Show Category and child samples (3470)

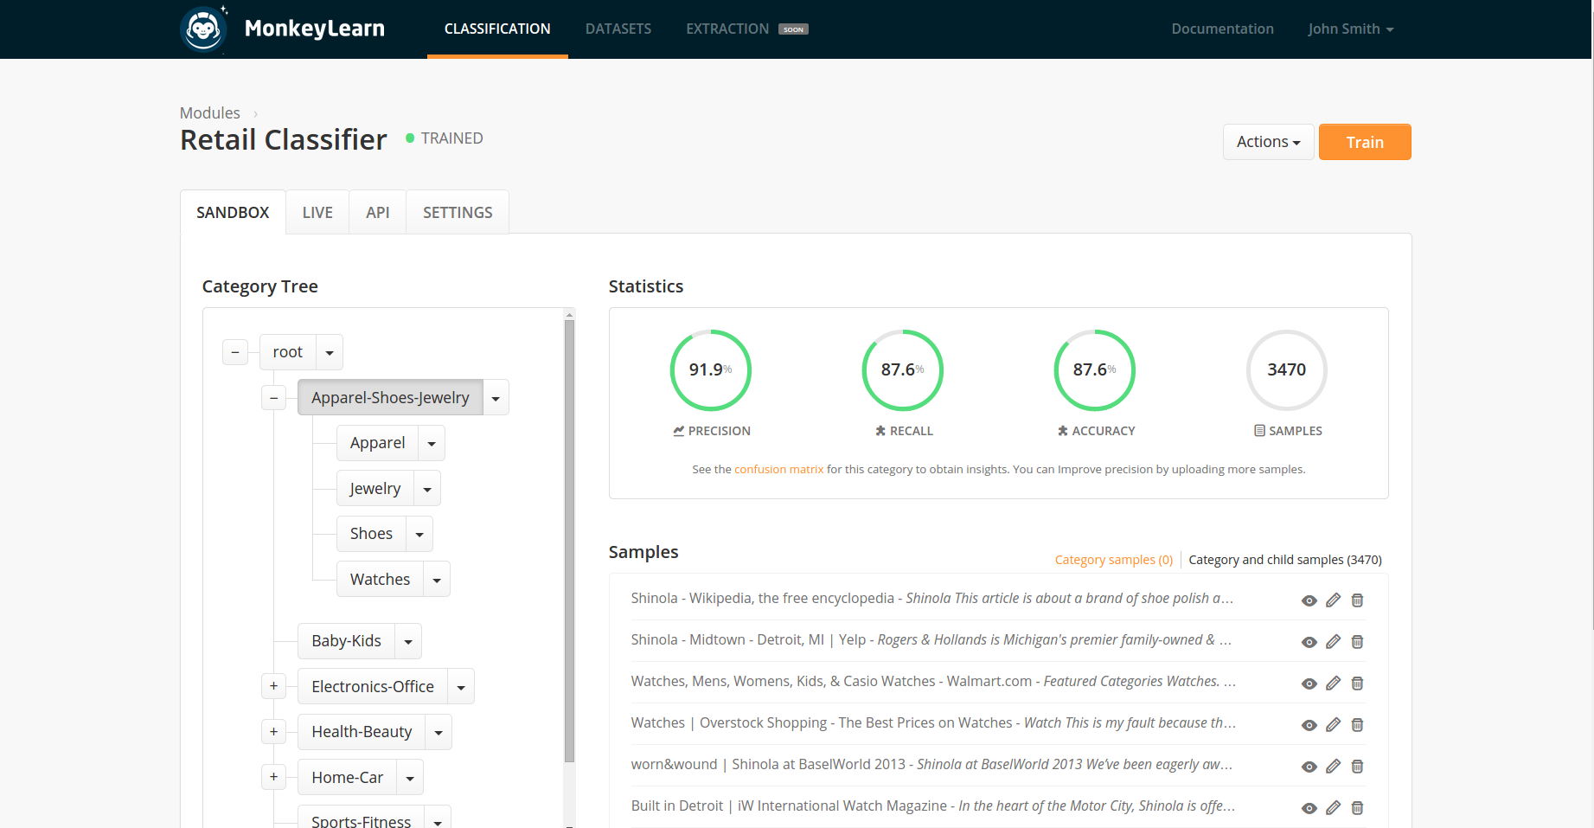click(x=1285, y=560)
